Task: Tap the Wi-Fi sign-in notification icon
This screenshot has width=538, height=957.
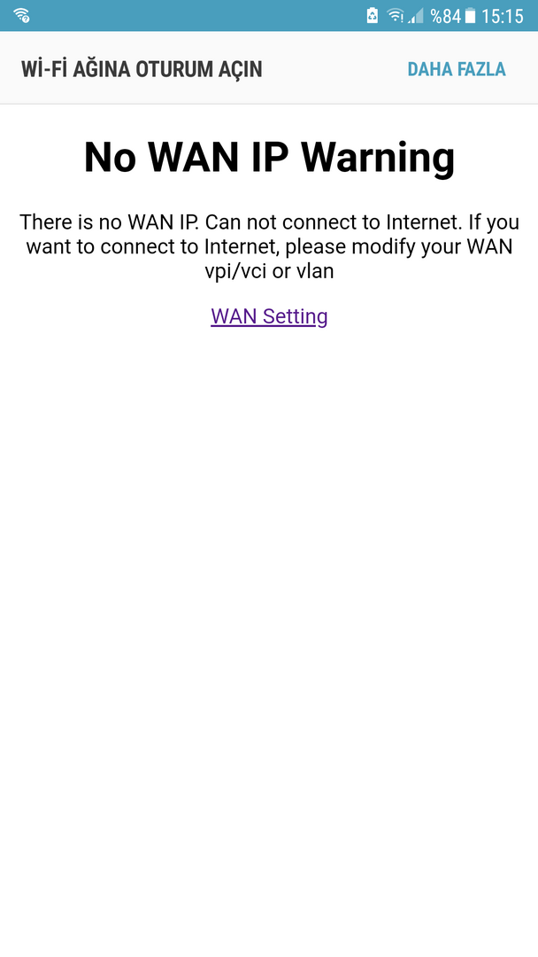Action: (x=21, y=15)
